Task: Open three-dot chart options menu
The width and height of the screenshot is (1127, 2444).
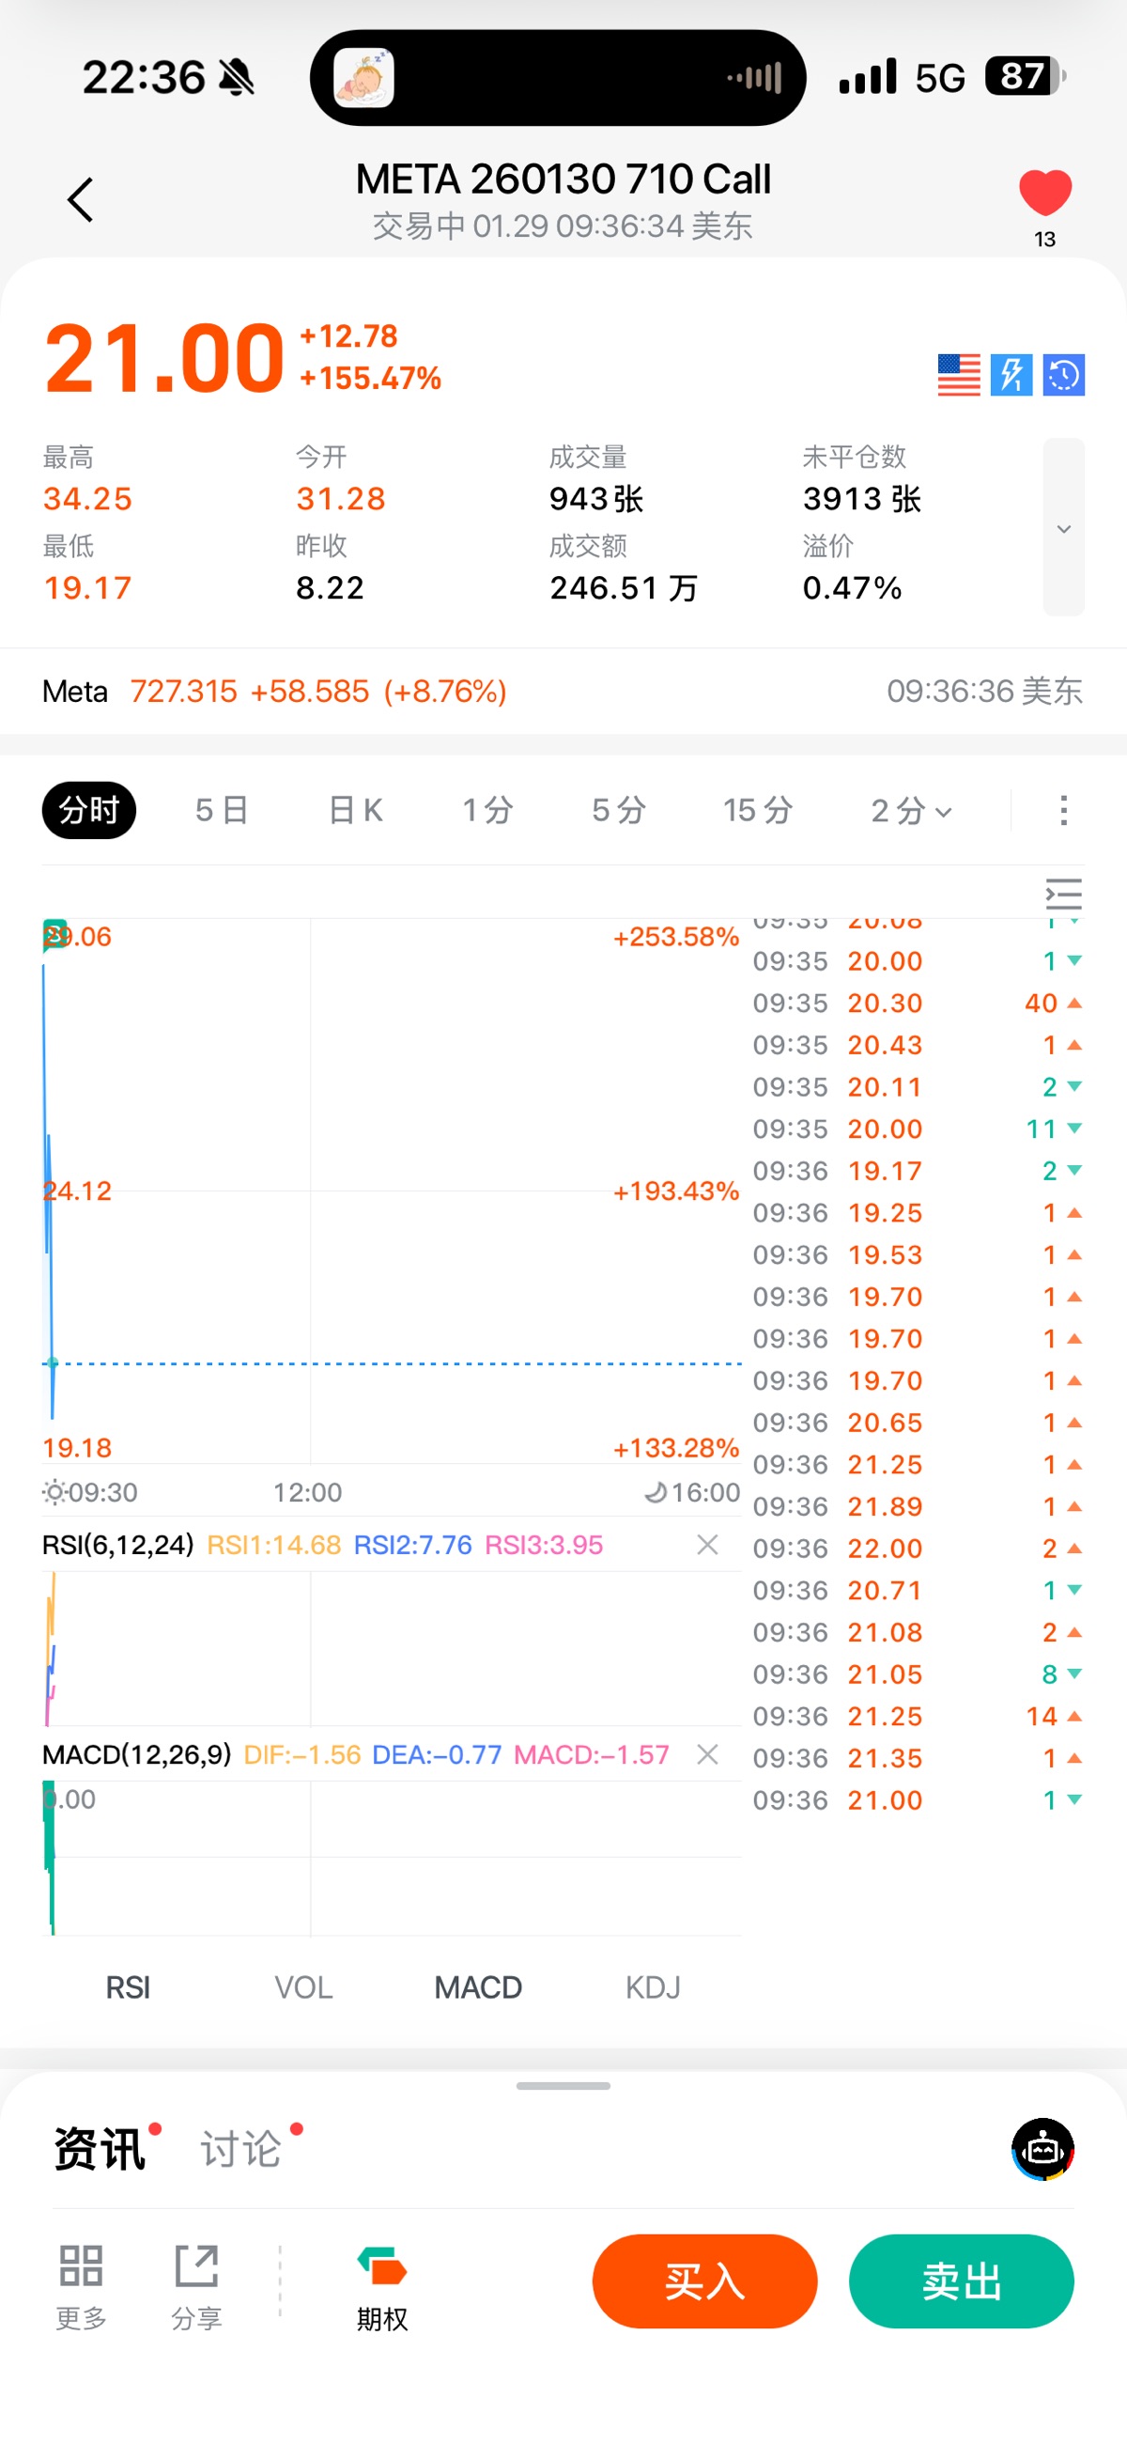Action: pyautogui.click(x=1063, y=811)
